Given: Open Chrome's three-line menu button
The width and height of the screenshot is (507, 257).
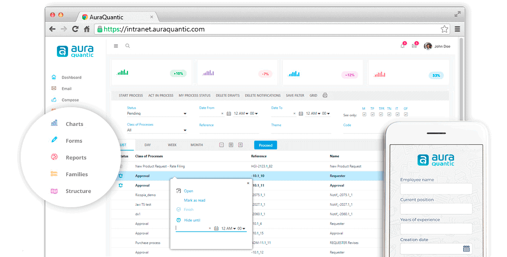Looking at the screenshot, I should [457, 29].
